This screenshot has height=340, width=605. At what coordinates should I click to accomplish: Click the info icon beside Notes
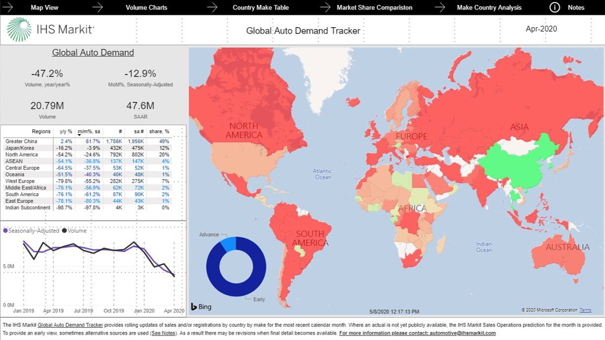555,7
